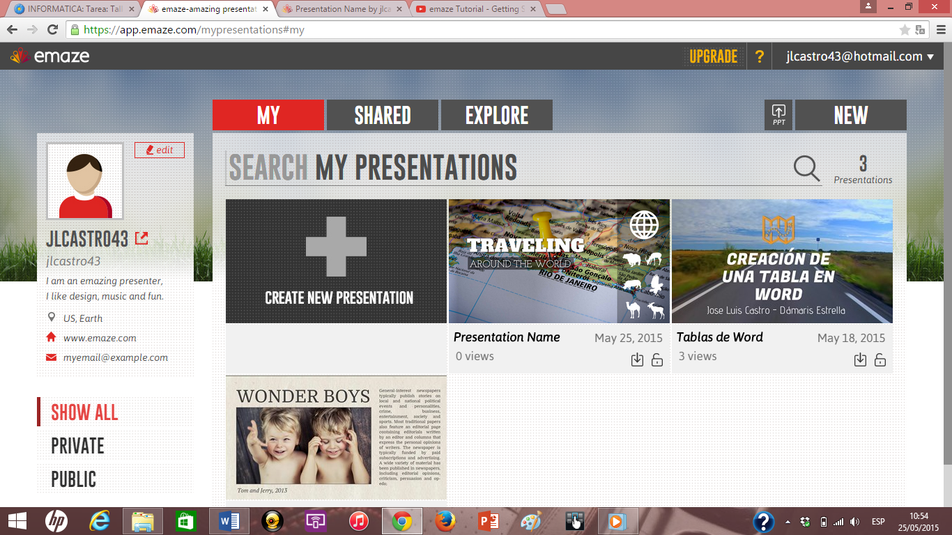
Task: Open public profile link icon beside JLCASTRO43
Action: pos(141,238)
